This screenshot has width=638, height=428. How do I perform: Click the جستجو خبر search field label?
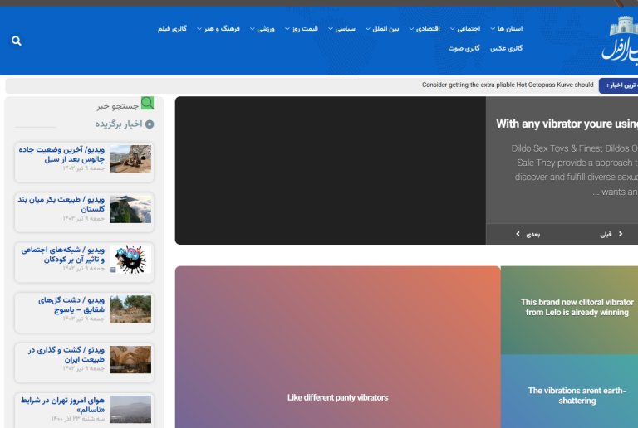pos(118,106)
